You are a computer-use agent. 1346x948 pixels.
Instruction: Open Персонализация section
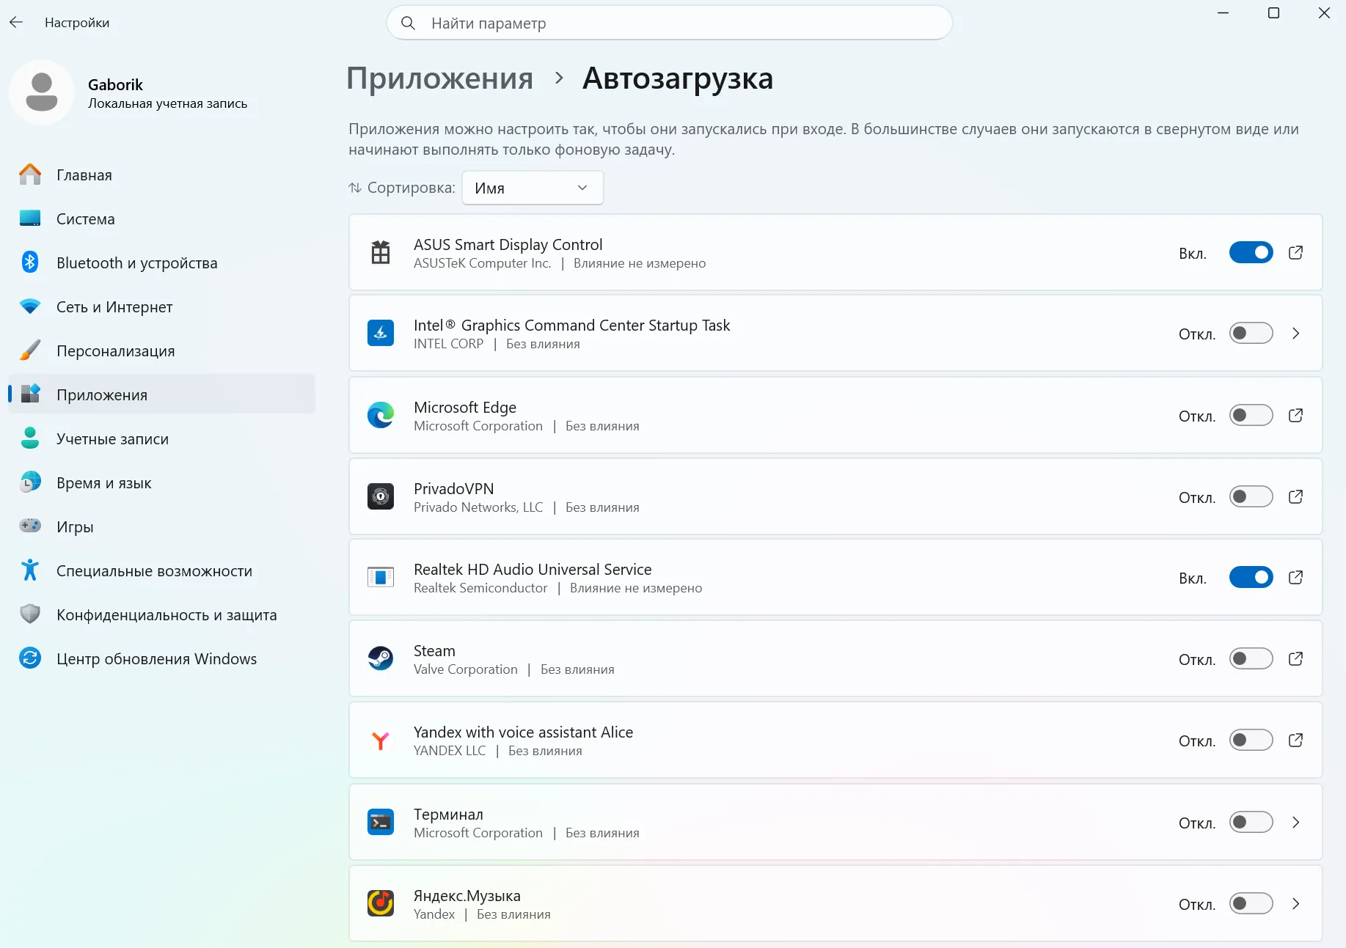coord(161,351)
